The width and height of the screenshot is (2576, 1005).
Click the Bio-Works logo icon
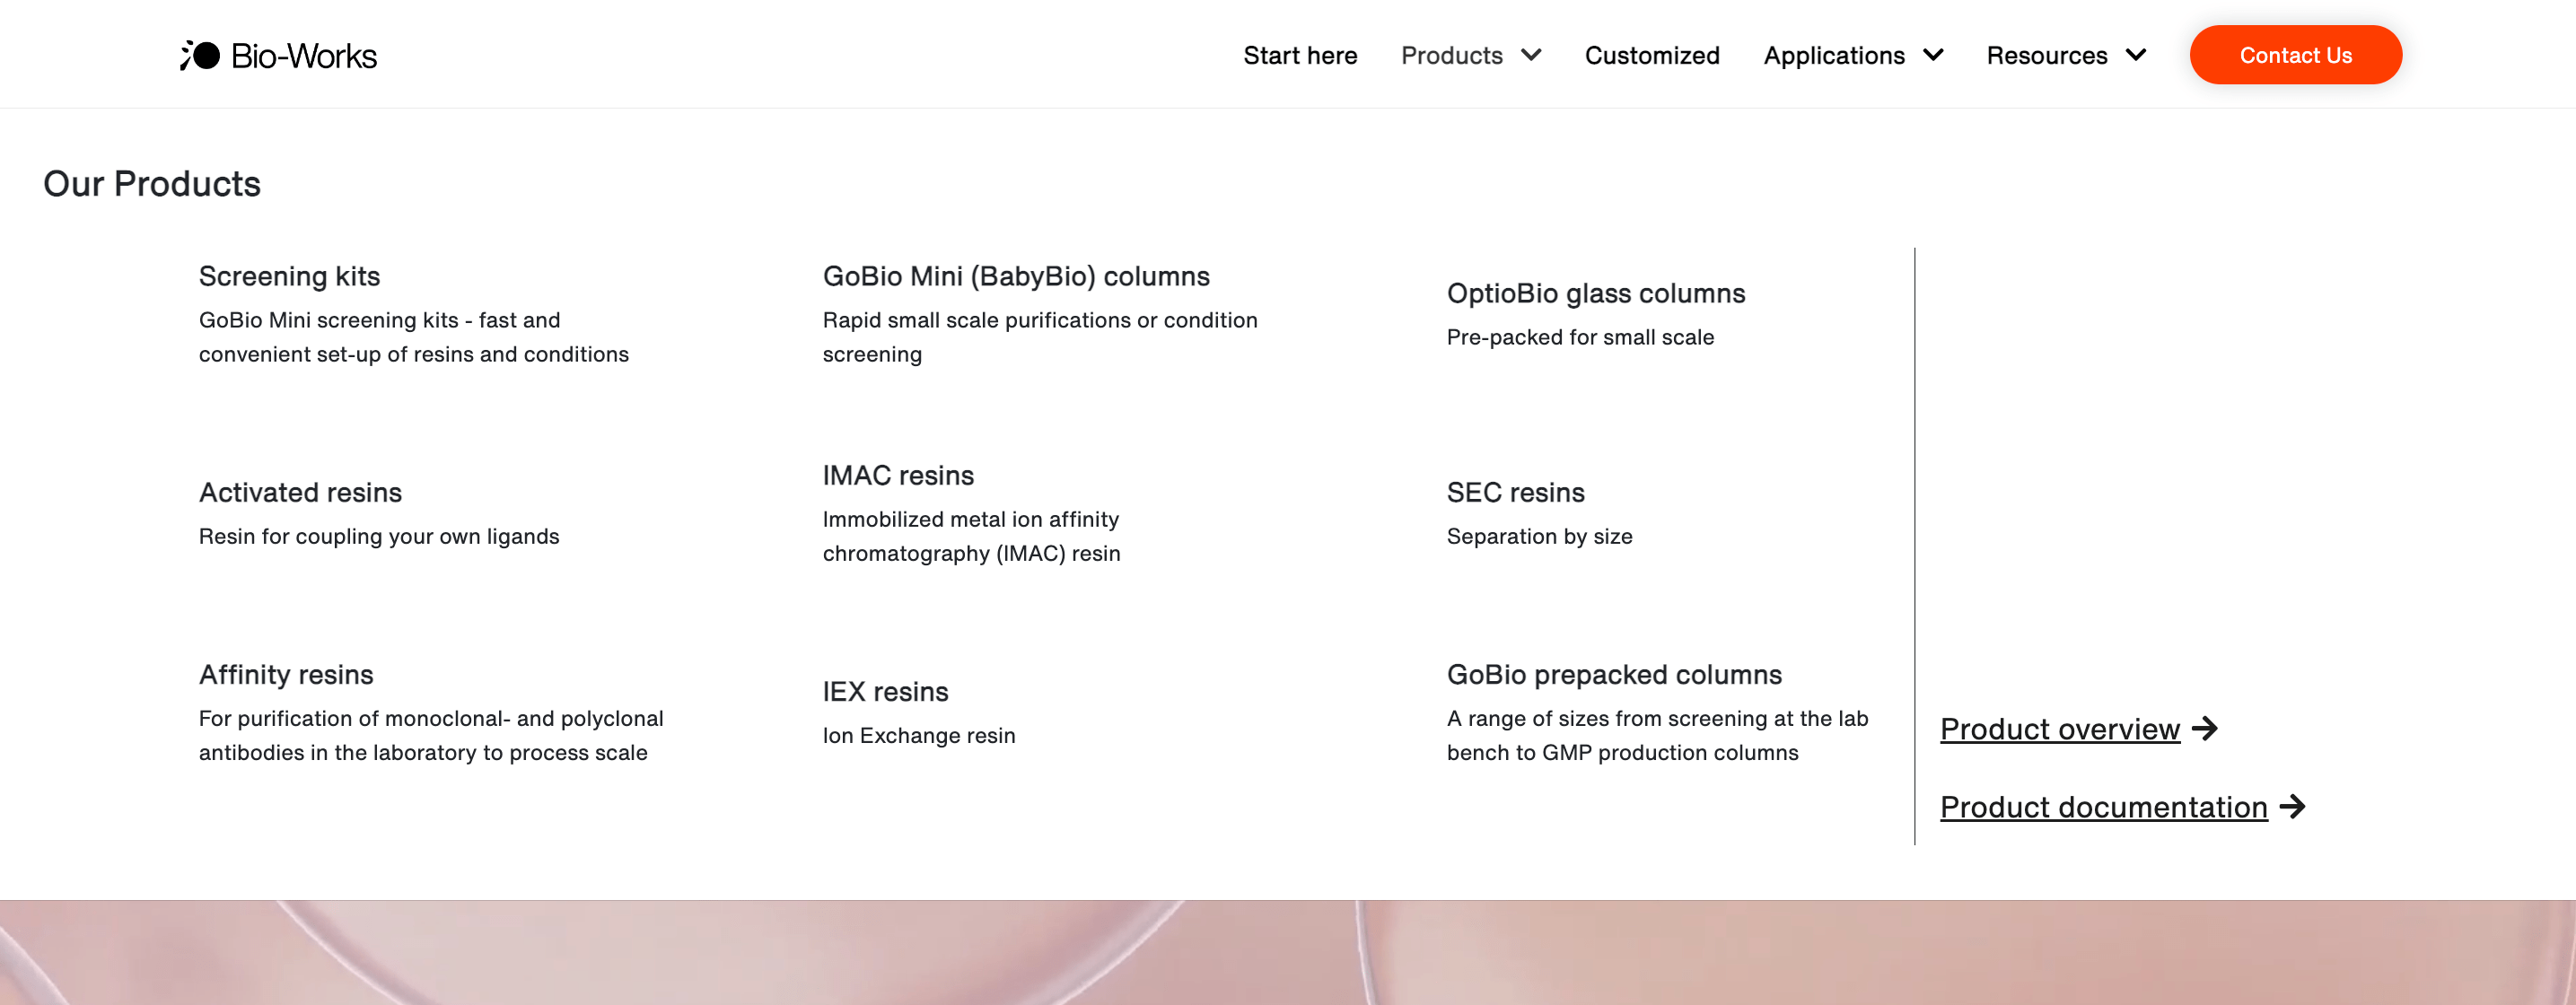point(200,55)
